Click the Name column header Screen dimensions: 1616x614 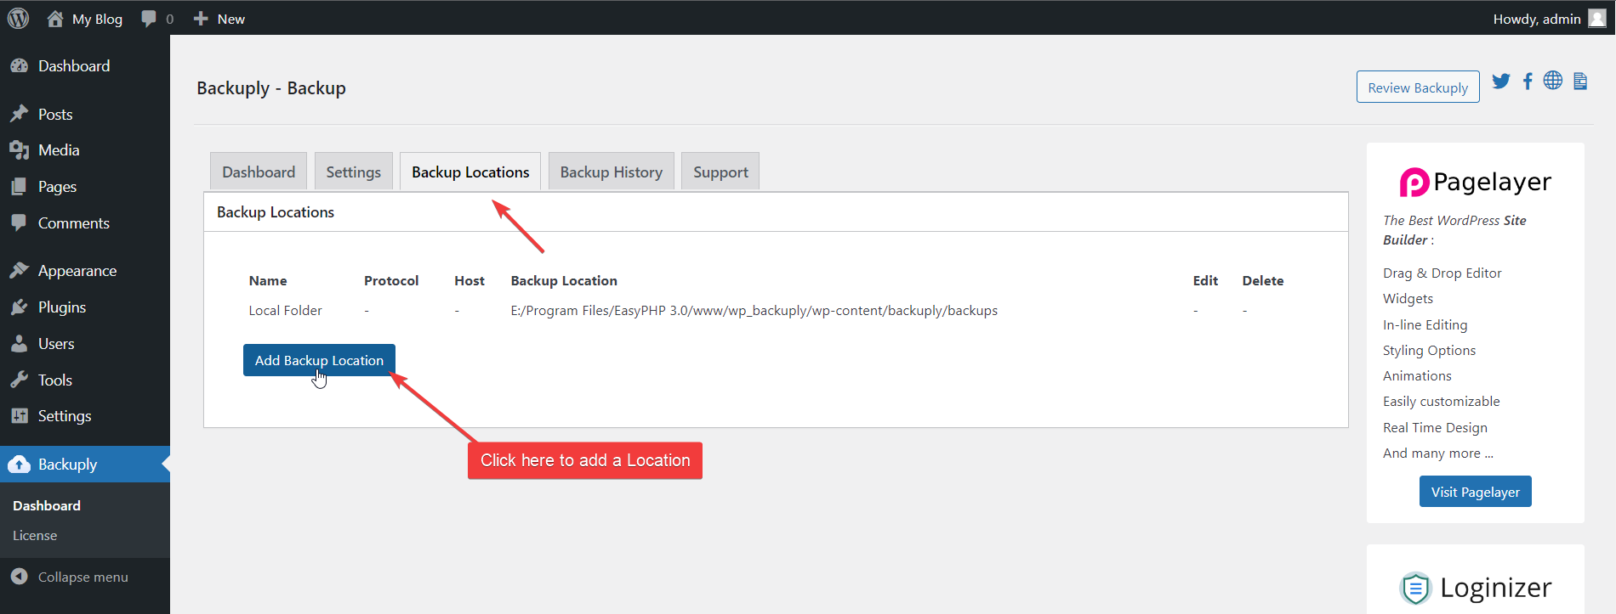(x=268, y=280)
